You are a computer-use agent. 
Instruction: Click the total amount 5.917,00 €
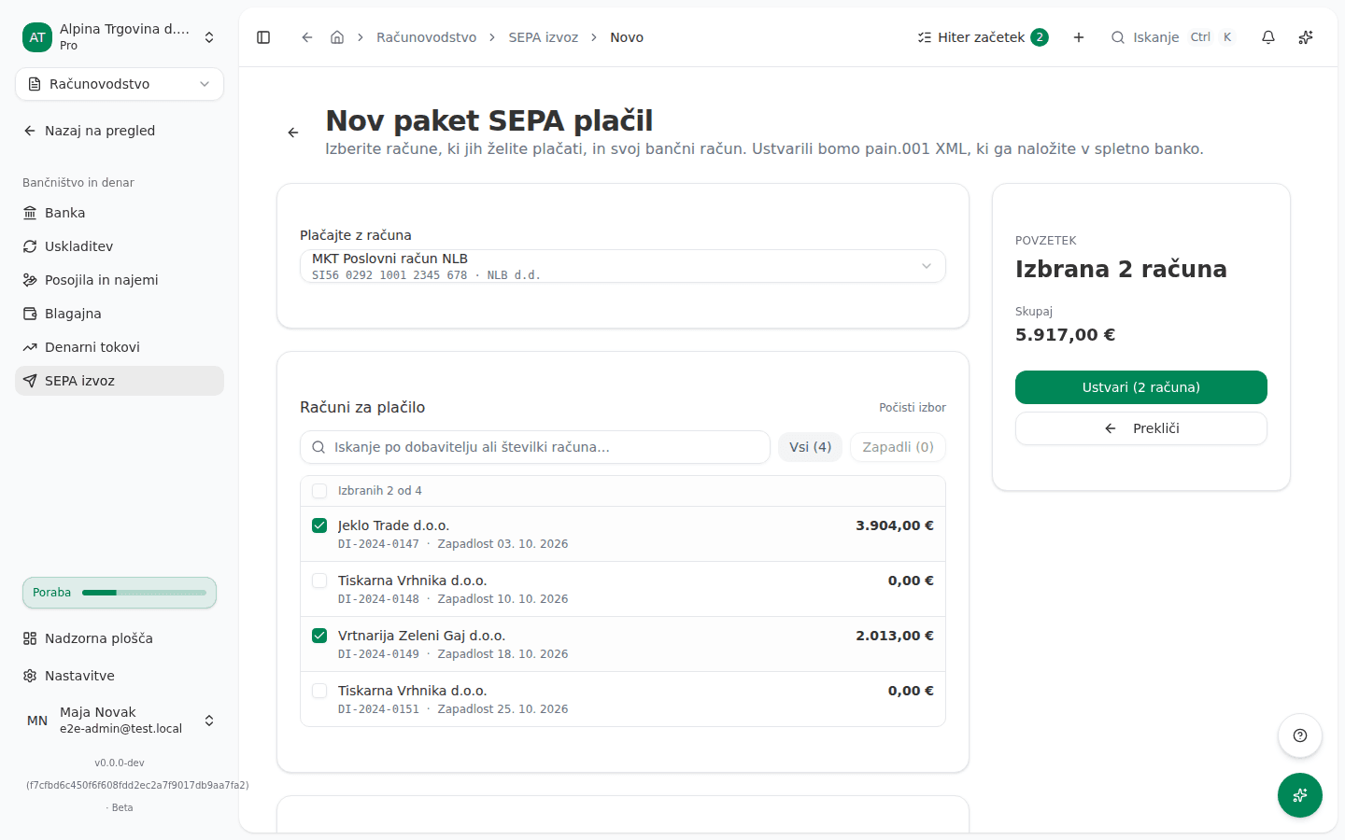click(x=1066, y=335)
